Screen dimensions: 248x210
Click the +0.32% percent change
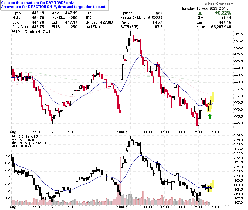click(223, 13)
